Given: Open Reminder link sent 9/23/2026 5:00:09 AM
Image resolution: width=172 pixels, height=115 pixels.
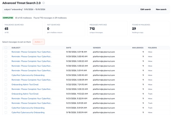Looking at the screenshot, I should coord(32,80).
